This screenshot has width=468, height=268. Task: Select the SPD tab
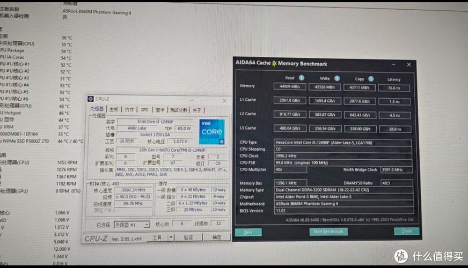tap(144, 109)
